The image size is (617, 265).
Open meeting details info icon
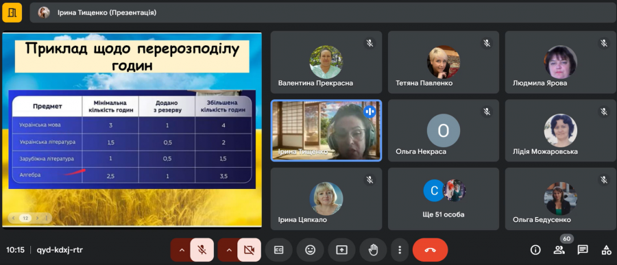tap(535, 250)
